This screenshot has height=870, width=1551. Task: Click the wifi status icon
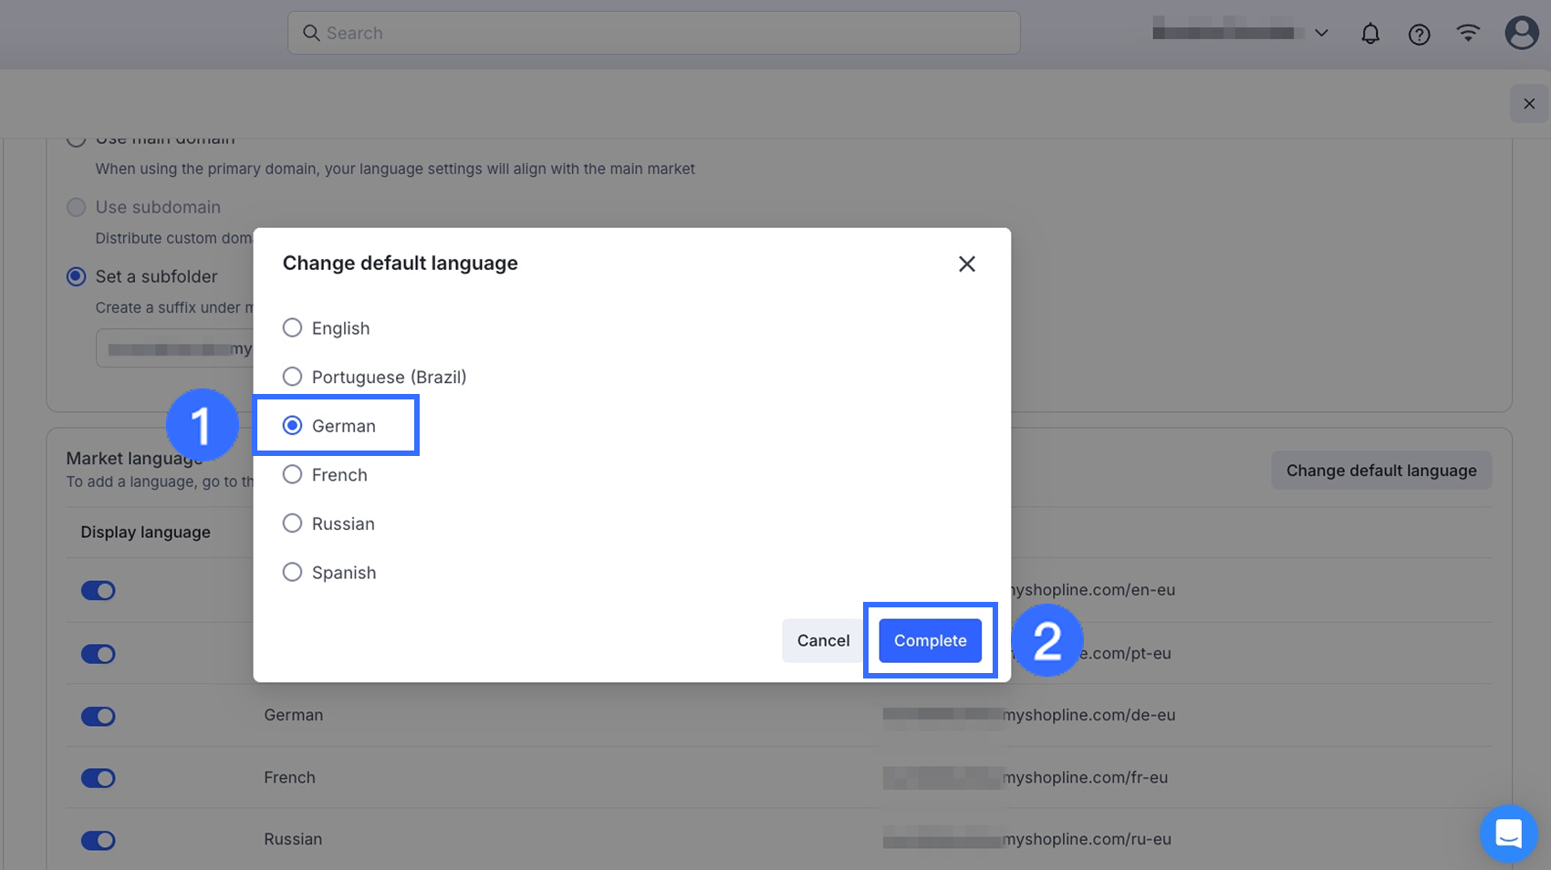[x=1467, y=34]
